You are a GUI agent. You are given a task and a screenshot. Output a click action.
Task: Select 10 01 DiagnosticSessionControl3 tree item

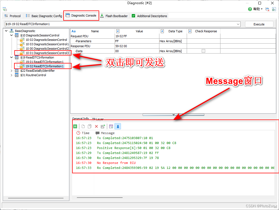pyautogui.click(x=47, y=53)
